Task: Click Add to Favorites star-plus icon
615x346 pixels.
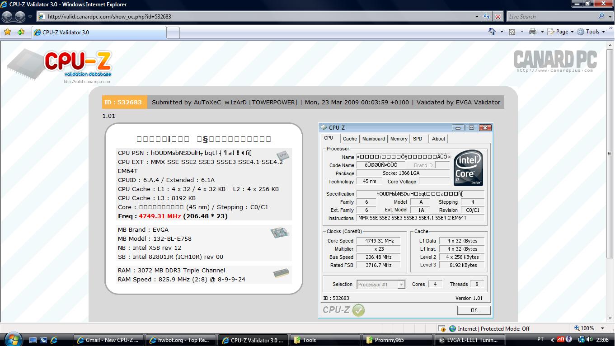Action: 21,32
